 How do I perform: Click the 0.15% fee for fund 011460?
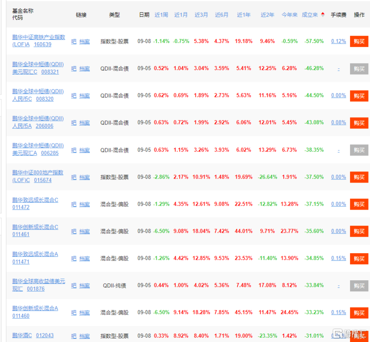pyautogui.click(x=338, y=312)
